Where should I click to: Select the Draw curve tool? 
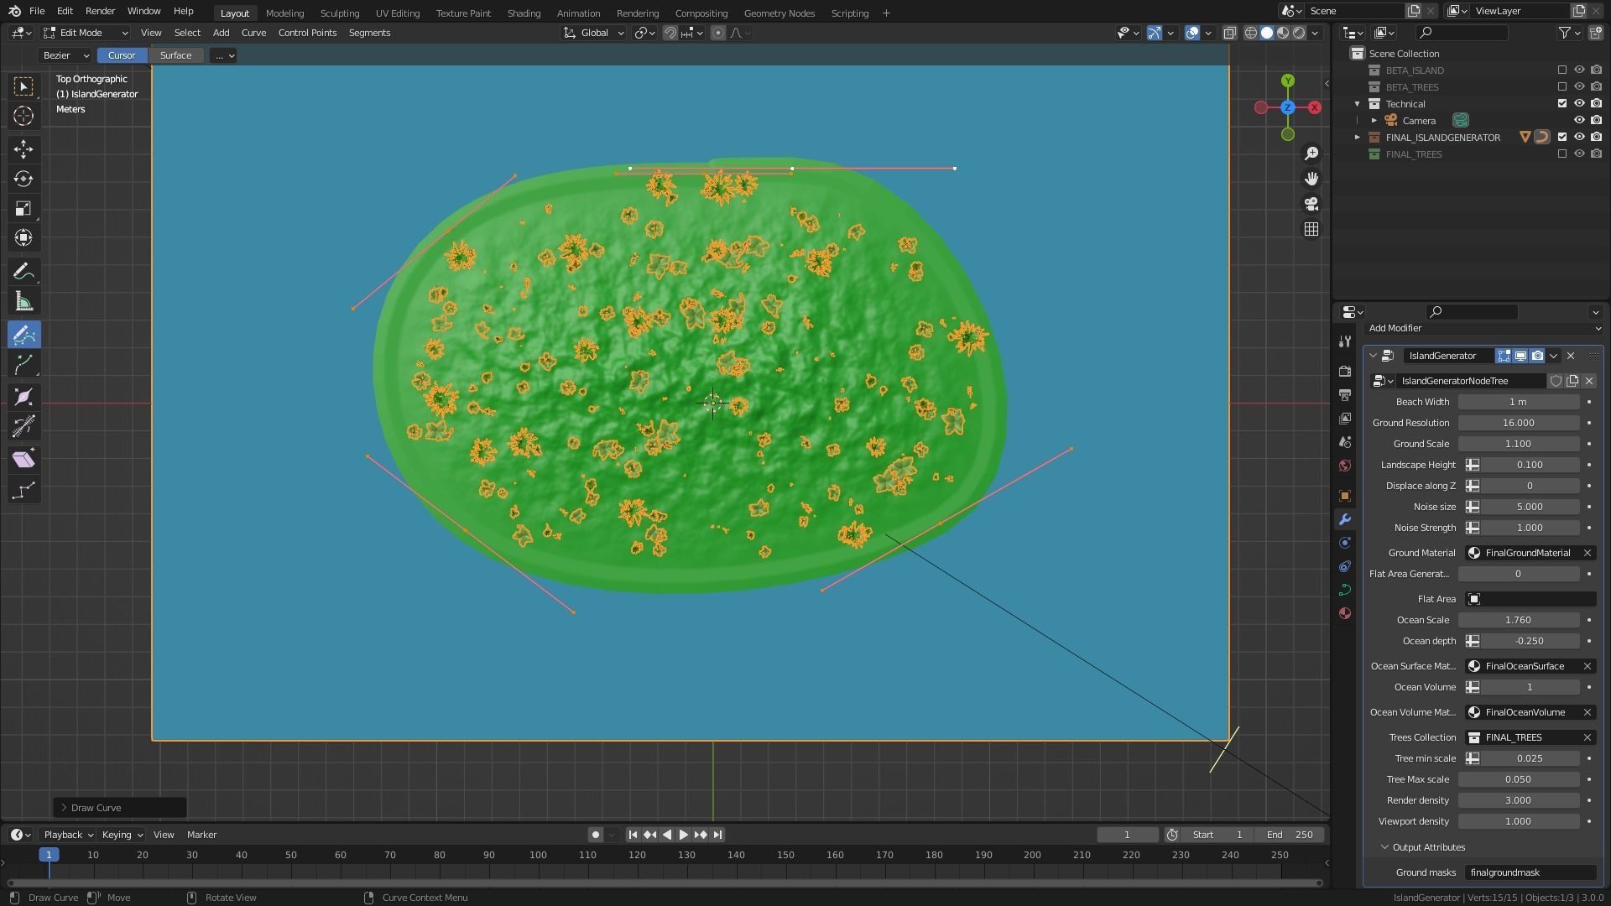[x=23, y=334]
